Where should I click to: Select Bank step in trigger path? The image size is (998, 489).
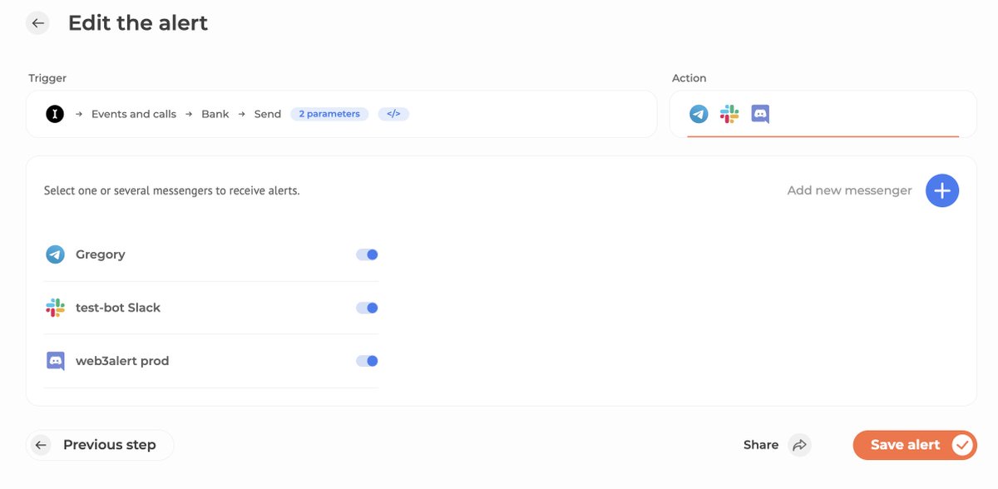click(x=215, y=114)
